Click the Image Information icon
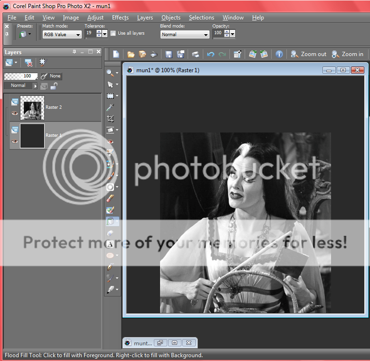This screenshot has width=370, height=361. click(x=279, y=54)
